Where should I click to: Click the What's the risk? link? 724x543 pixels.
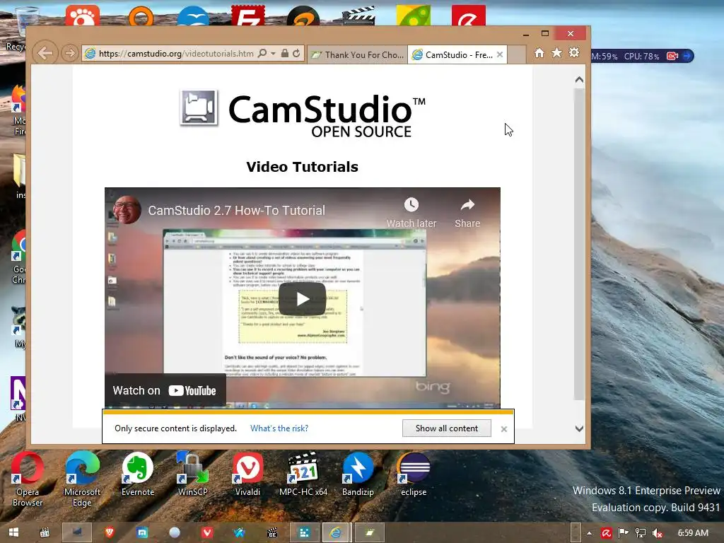[279, 428]
